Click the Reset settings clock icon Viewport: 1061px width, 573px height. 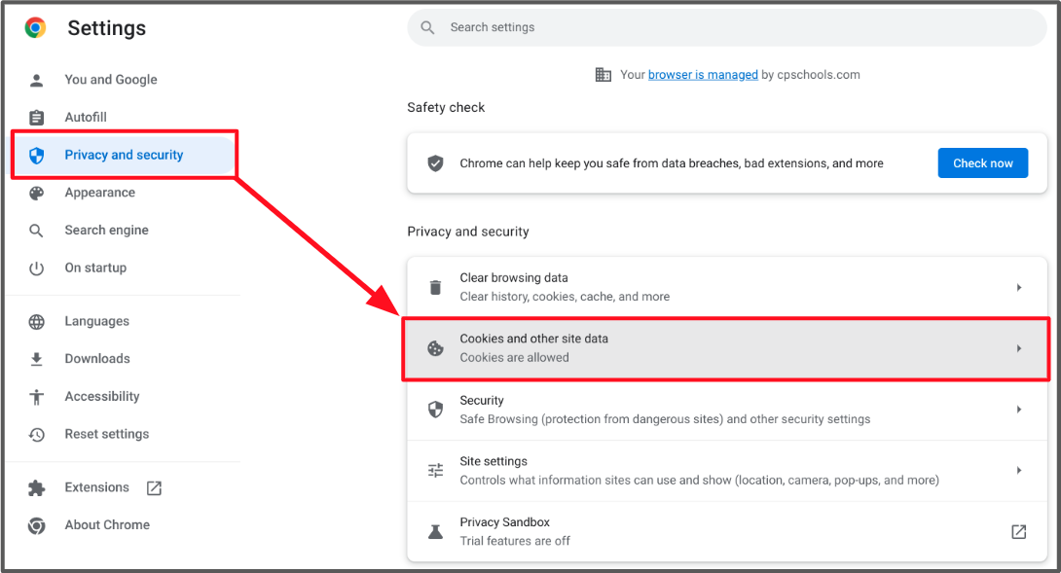[36, 434]
